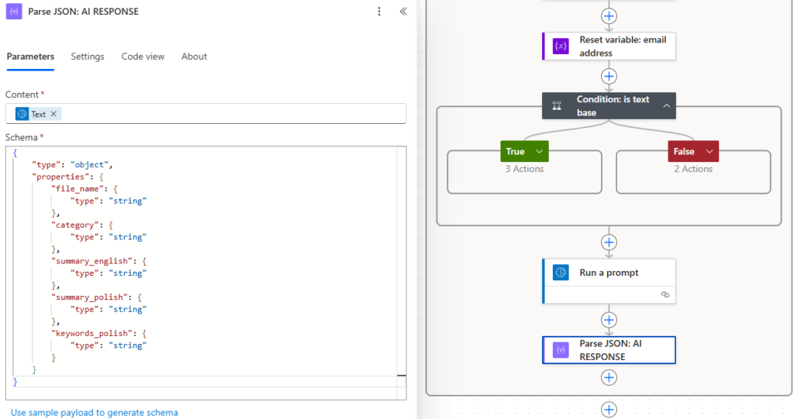Click the Parse JSON action icon in panel header

click(x=14, y=11)
